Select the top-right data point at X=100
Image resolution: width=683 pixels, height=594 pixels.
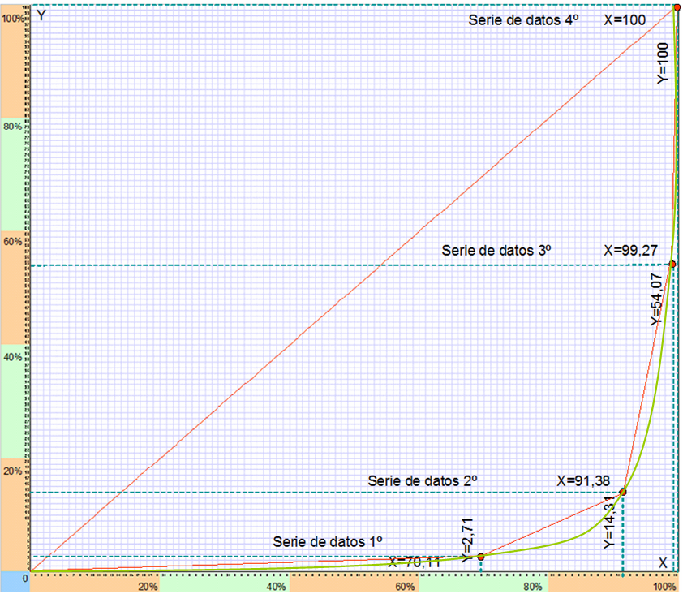pyautogui.click(x=677, y=6)
